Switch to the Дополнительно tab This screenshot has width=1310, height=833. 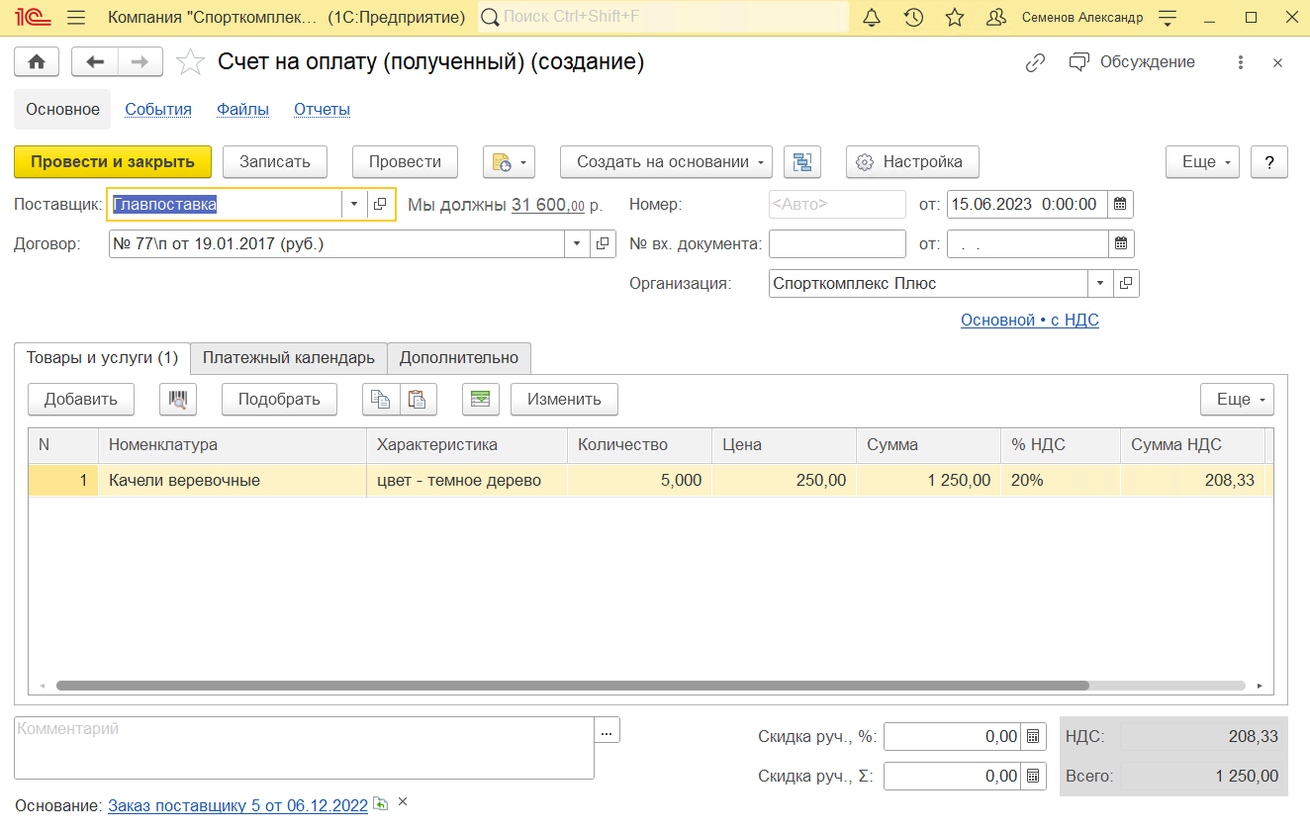(x=459, y=358)
